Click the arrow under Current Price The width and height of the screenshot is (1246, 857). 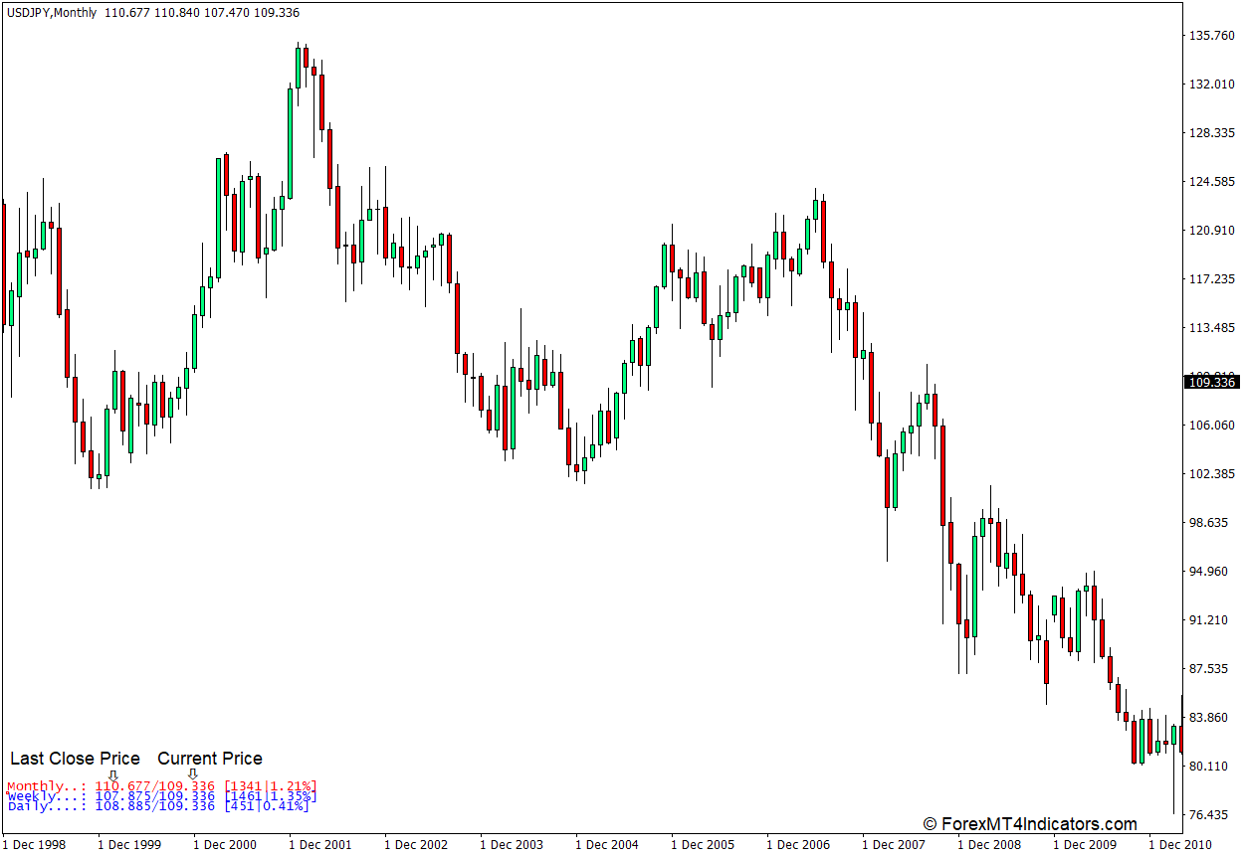(192, 773)
